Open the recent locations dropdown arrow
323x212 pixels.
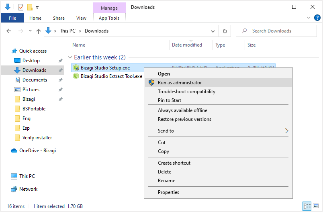point(30,31)
